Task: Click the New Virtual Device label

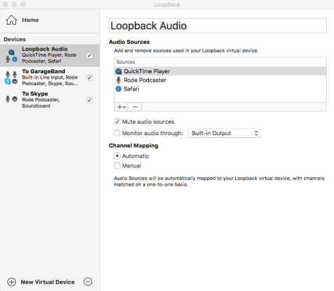Action: click(47, 282)
